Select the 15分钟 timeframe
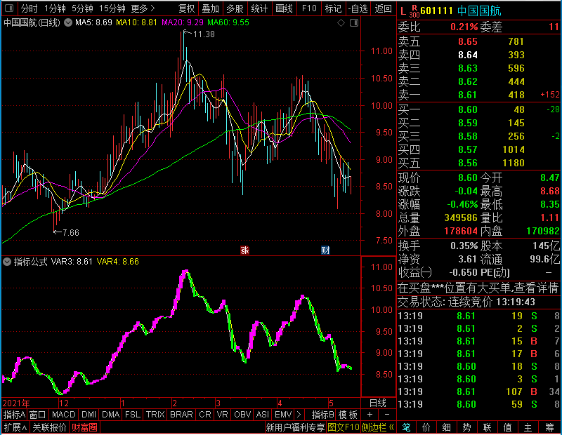The height and width of the screenshot is (435, 562). coord(112,8)
